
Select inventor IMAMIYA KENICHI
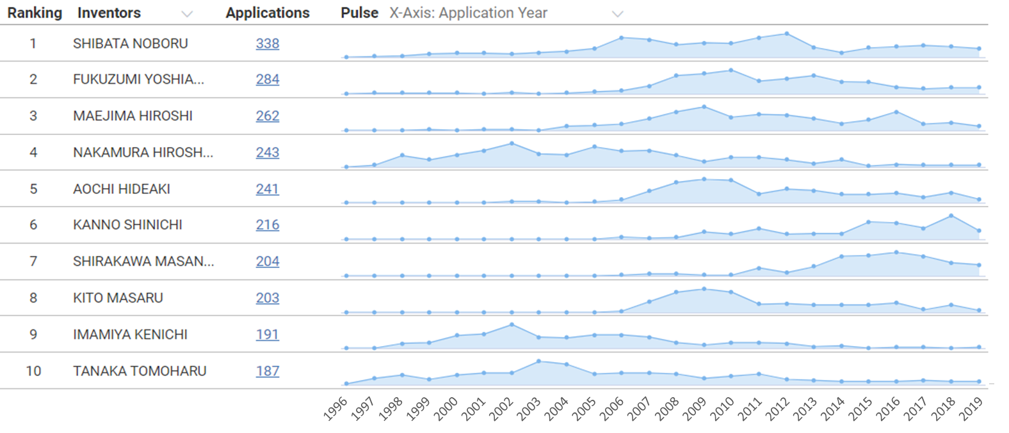click(x=130, y=334)
